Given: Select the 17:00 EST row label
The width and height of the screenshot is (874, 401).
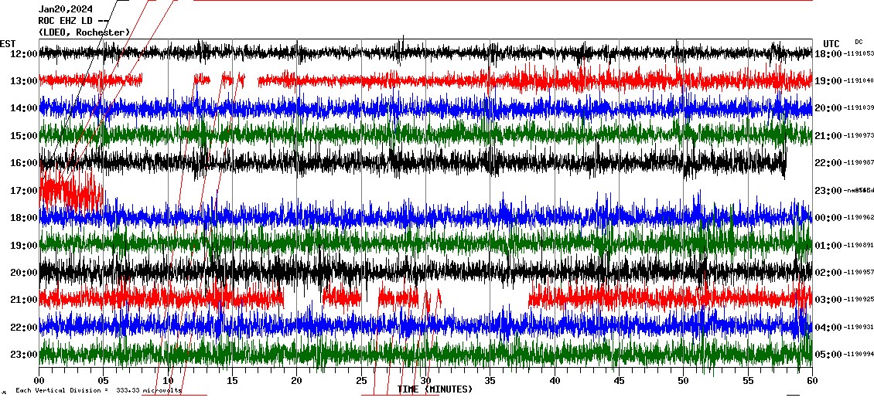Looking at the screenshot, I should (x=23, y=191).
